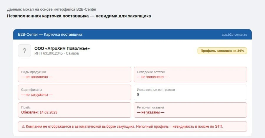This screenshot has width=265, height=138.
Task: Open the 'Прайс' card updated 14.02.2023
Action: pyautogui.click(x=74, y=110)
